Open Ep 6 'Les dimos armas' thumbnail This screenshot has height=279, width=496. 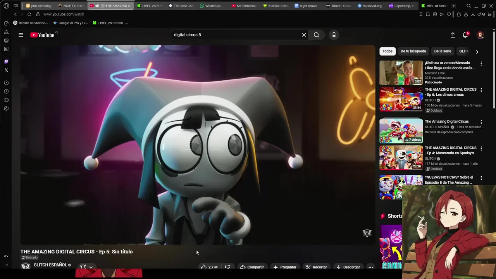click(x=401, y=99)
